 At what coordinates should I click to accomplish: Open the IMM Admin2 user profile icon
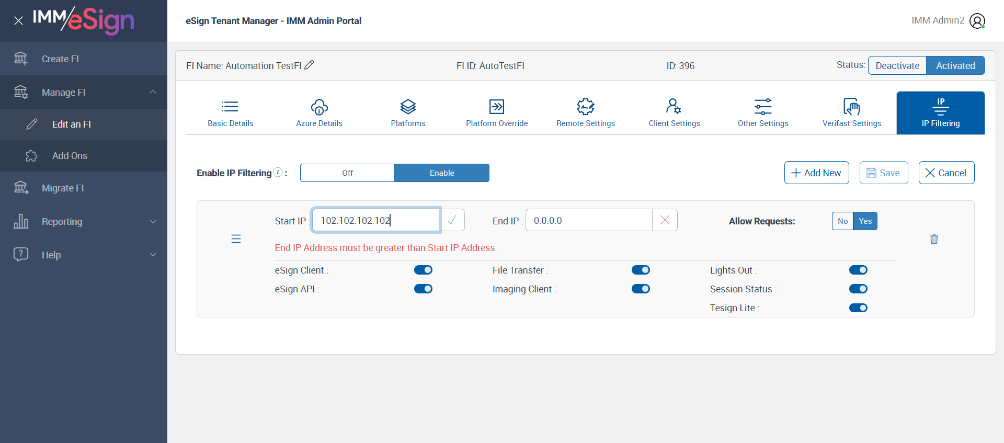tap(977, 21)
